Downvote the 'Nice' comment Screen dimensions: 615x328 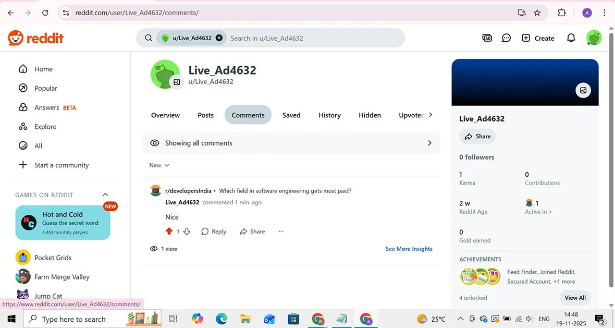pyautogui.click(x=187, y=231)
